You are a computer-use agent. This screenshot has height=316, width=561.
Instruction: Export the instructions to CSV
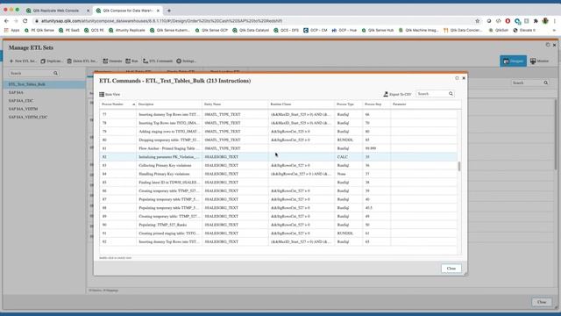(x=397, y=94)
